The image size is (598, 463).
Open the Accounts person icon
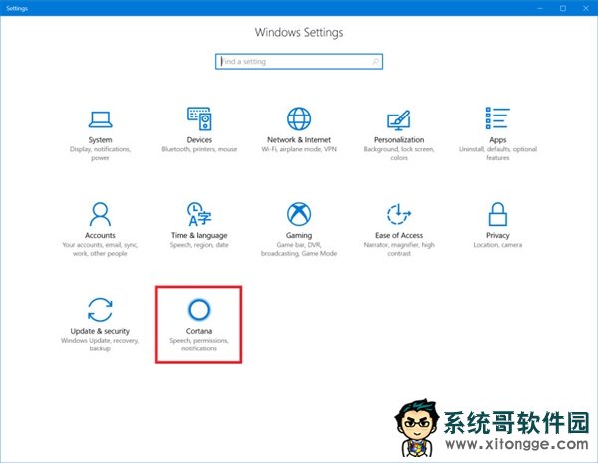click(x=100, y=214)
